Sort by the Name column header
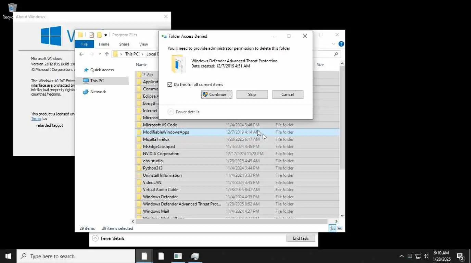 [141, 65]
